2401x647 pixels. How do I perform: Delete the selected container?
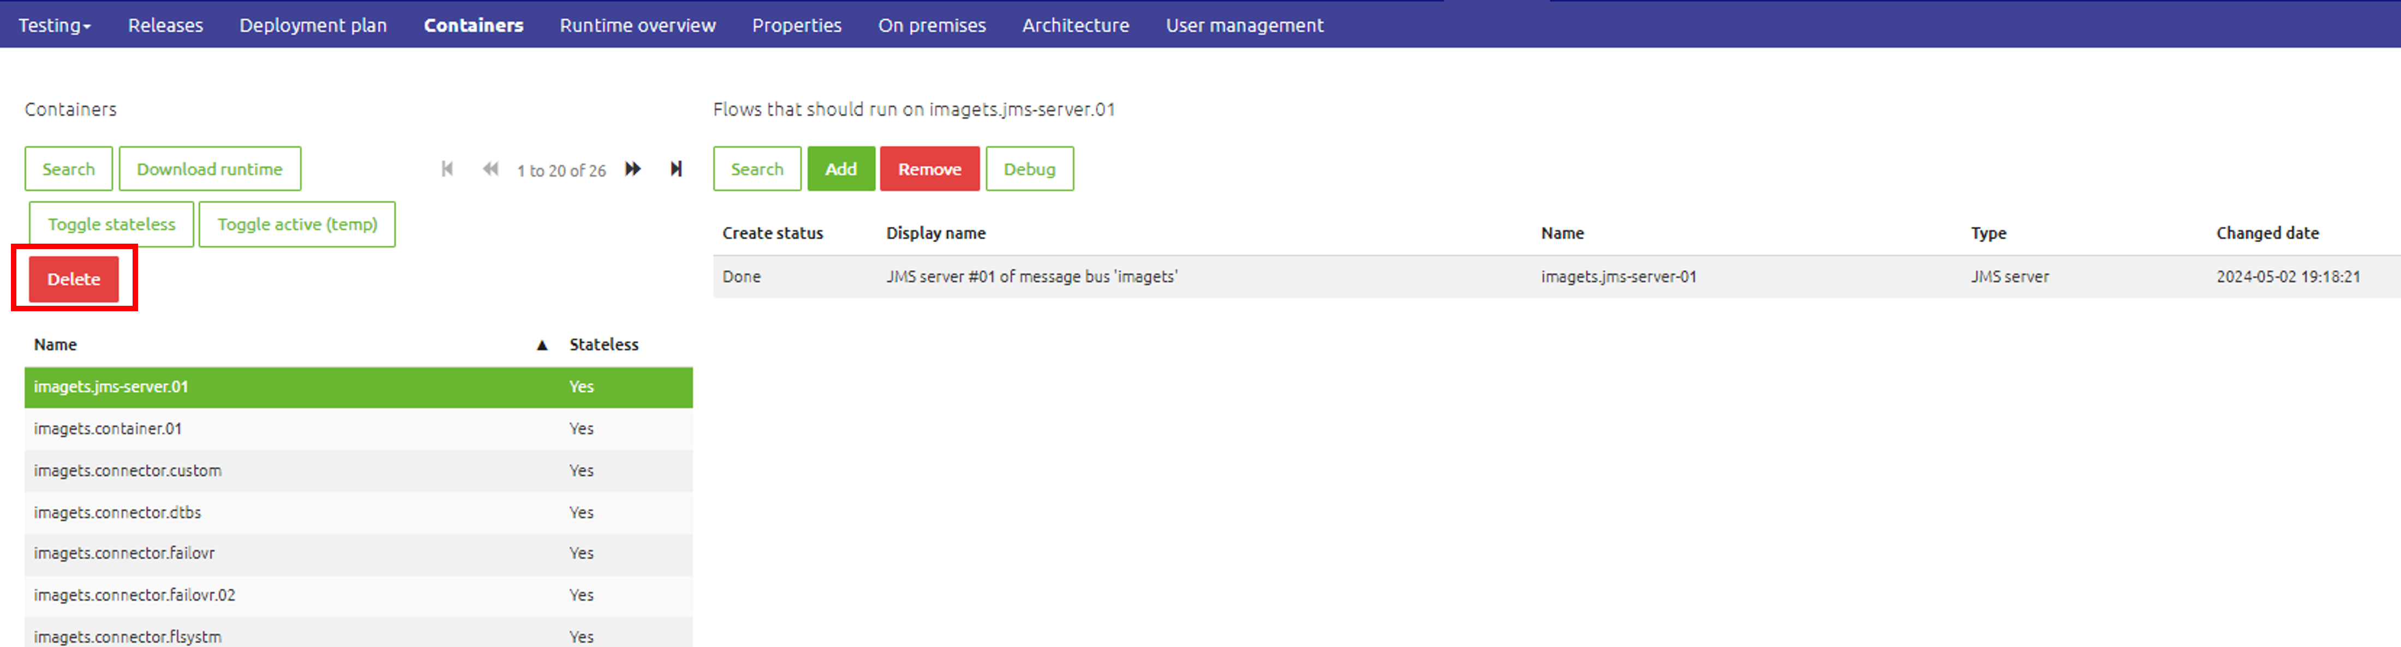(74, 279)
